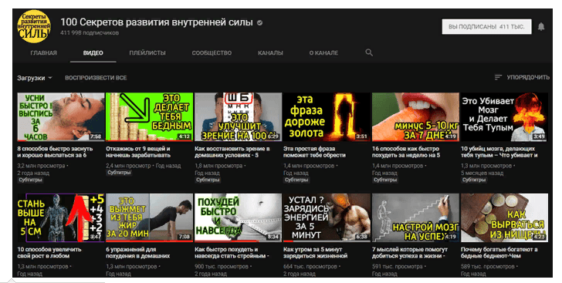Viewport: 562px width, 283px height.
Task: Click title '16 способов как быстро похудеть'
Action: 406,152
